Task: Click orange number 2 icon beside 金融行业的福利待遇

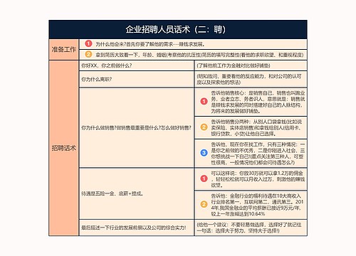Action: point(204,204)
